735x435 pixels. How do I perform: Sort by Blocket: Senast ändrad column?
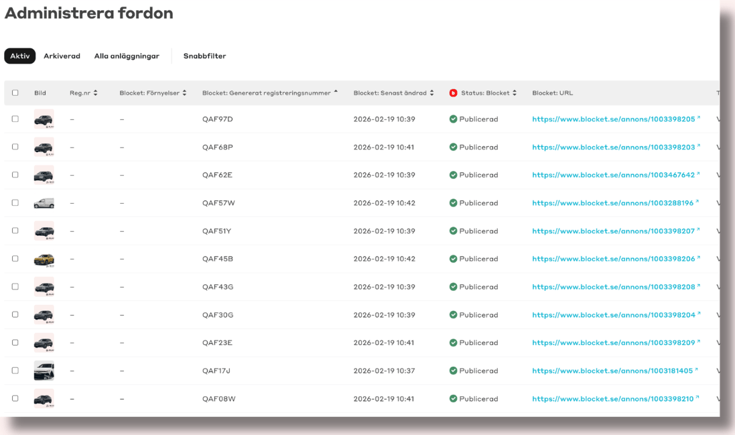[x=393, y=93]
